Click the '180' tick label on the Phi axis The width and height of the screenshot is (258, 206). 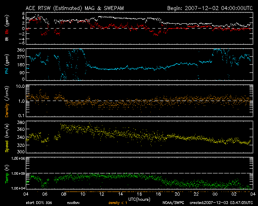21,65
